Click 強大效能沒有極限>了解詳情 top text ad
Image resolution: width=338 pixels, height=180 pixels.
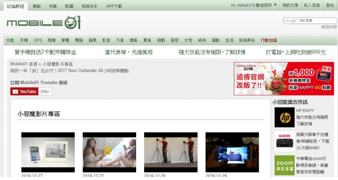click(x=212, y=52)
